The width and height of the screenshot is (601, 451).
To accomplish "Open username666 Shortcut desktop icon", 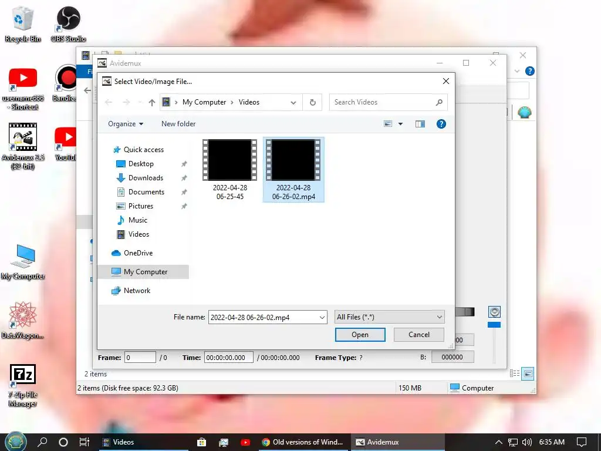I will point(23,89).
